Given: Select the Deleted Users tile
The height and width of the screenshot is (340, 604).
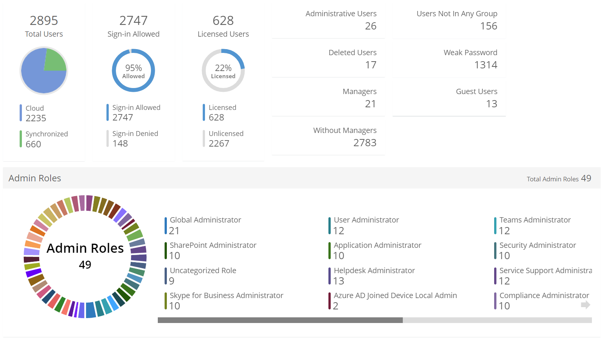Looking at the screenshot, I should coord(328,59).
